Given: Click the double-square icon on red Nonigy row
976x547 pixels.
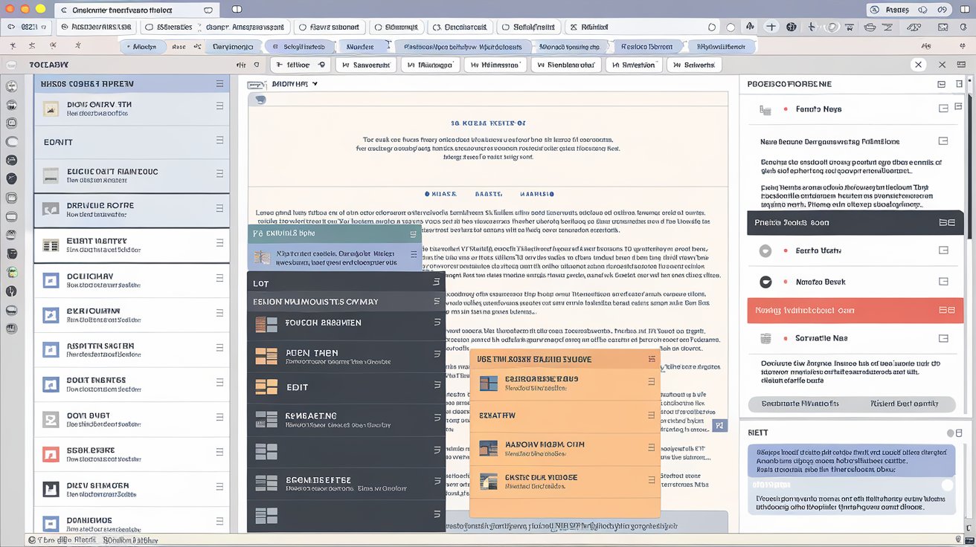Looking at the screenshot, I should 946,310.
